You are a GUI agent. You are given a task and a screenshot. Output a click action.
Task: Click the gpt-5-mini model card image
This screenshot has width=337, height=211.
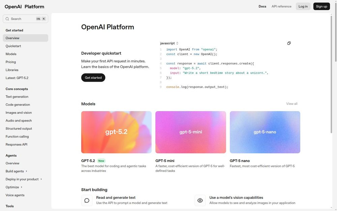[x=191, y=132]
